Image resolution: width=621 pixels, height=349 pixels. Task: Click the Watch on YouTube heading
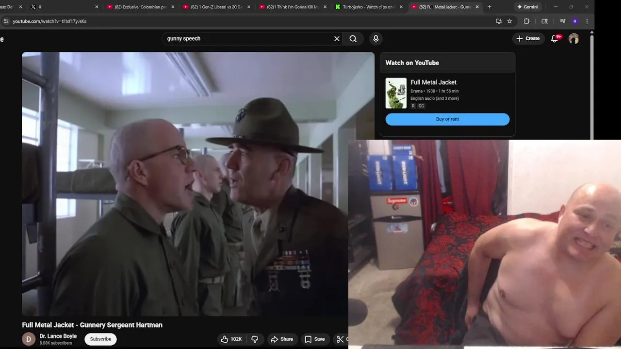pyautogui.click(x=412, y=63)
